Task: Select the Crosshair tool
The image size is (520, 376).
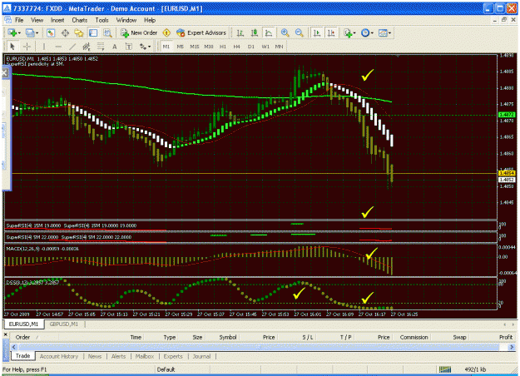Action: point(27,47)
